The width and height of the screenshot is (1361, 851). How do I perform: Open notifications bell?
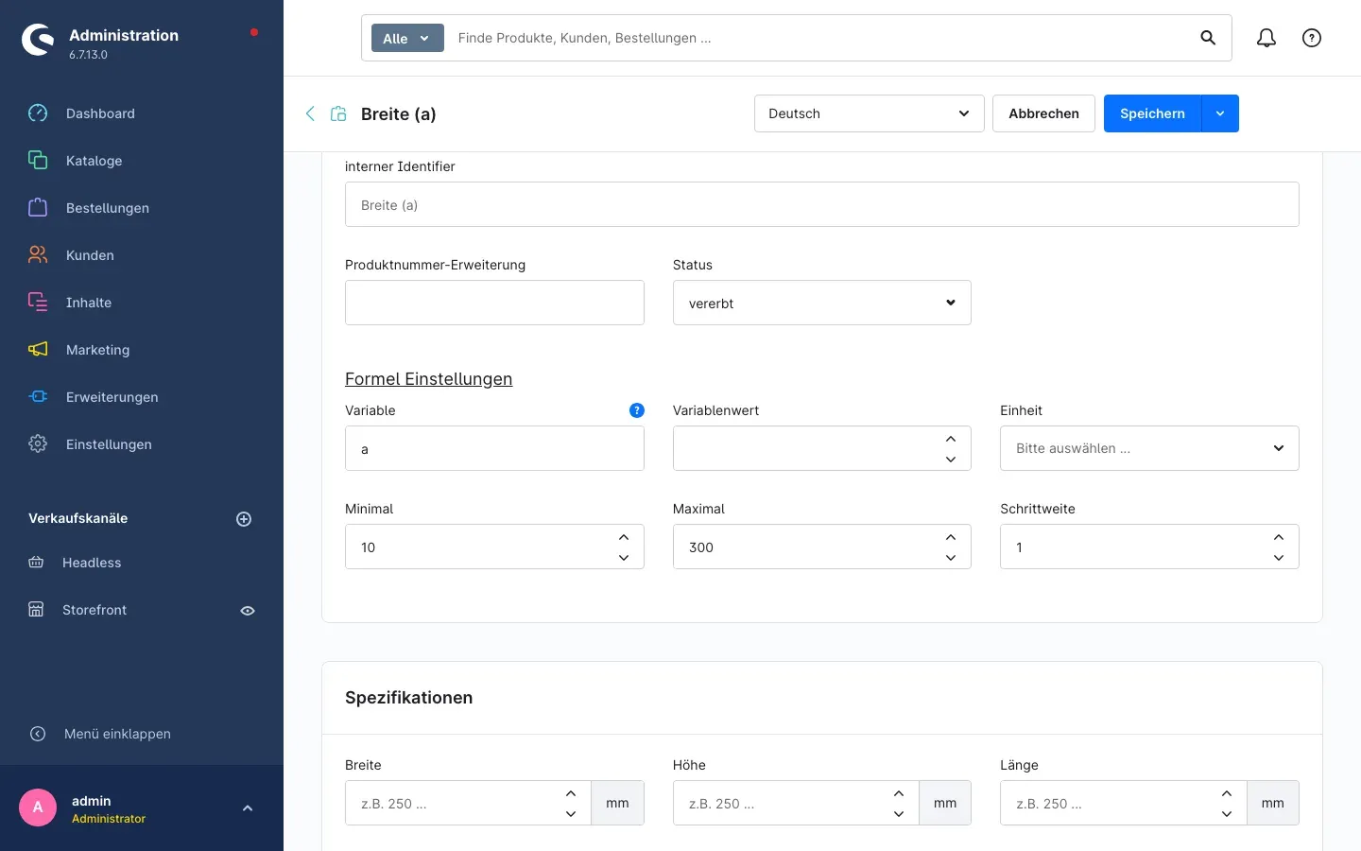[1266, 38]
